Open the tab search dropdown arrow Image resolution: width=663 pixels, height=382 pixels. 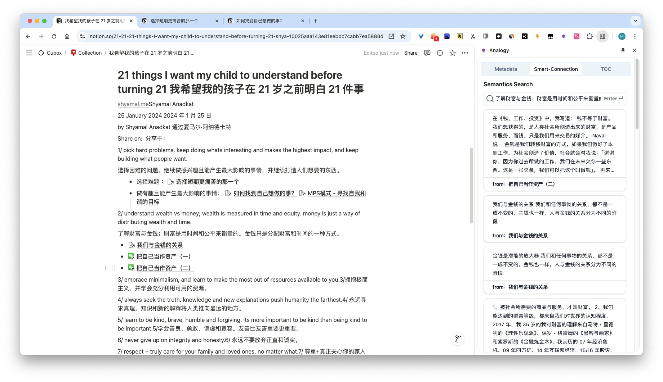(x=635, y=21)
